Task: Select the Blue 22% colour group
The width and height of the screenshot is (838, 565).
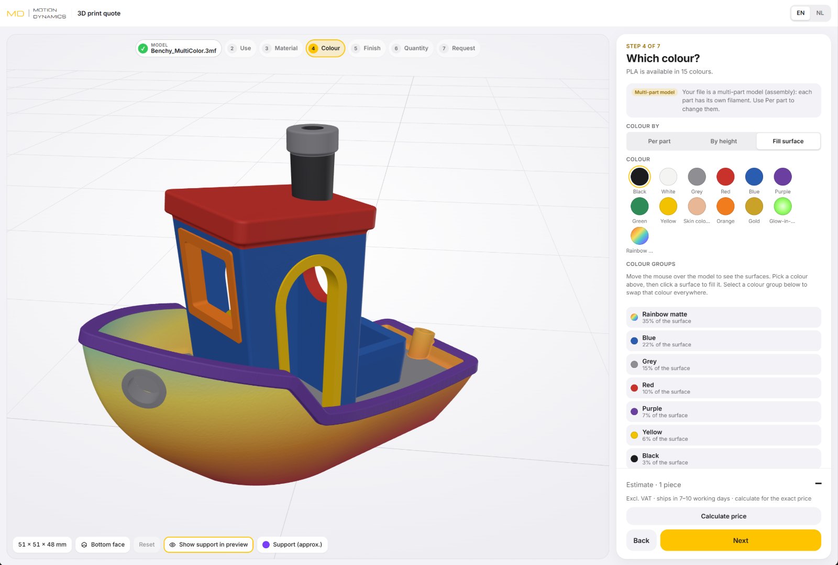Action: coord(723,341)
